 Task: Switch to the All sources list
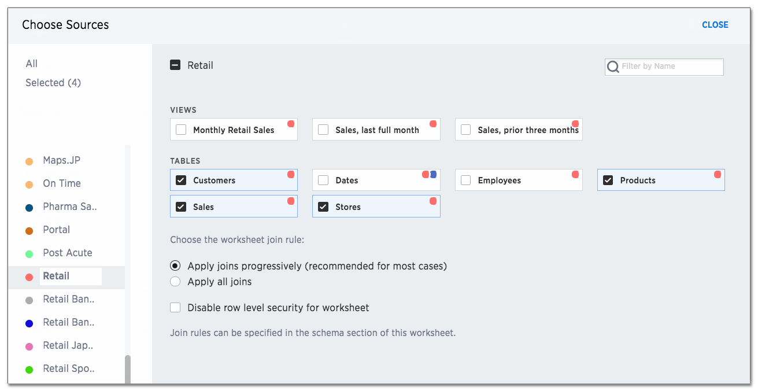coord(31,64)
